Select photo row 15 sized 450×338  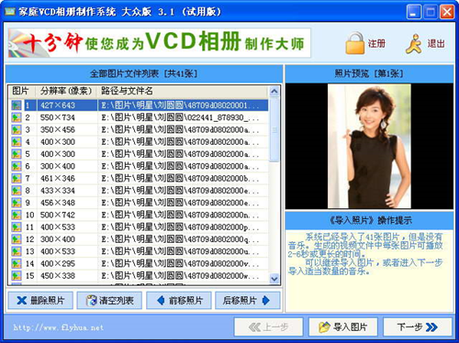point(139,276)
